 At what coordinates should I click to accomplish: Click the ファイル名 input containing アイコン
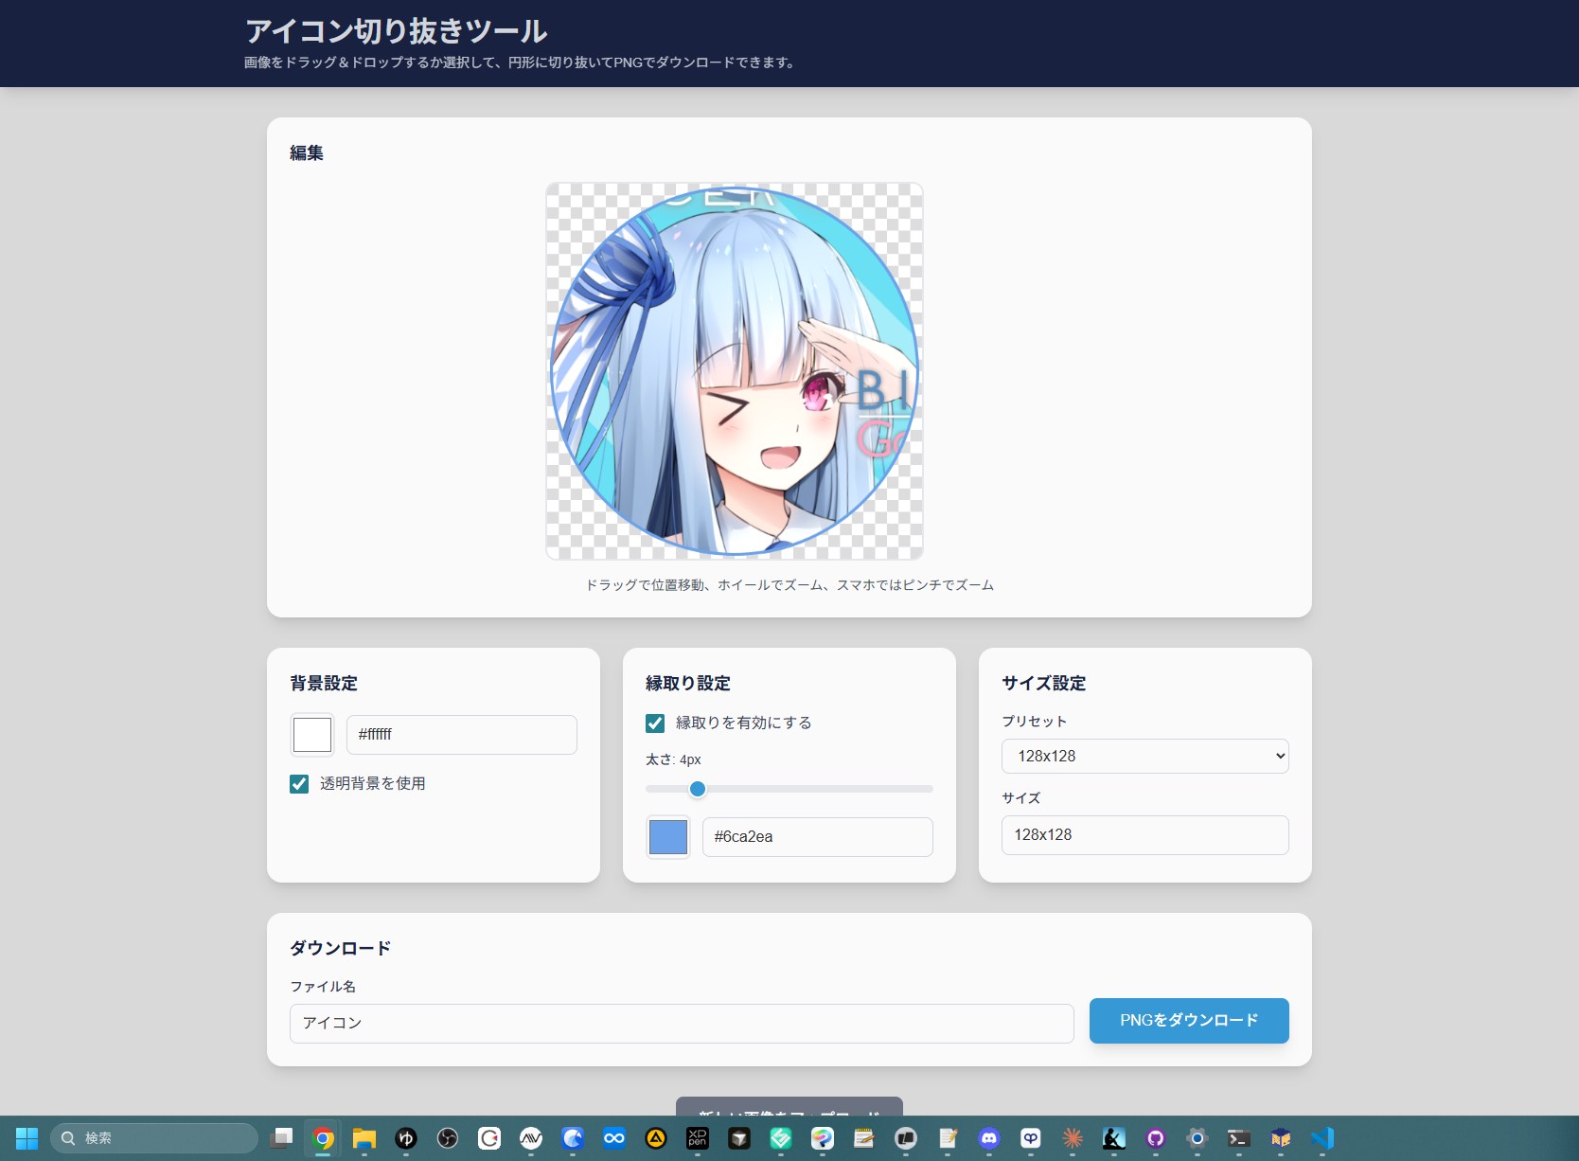(682, 1024)
